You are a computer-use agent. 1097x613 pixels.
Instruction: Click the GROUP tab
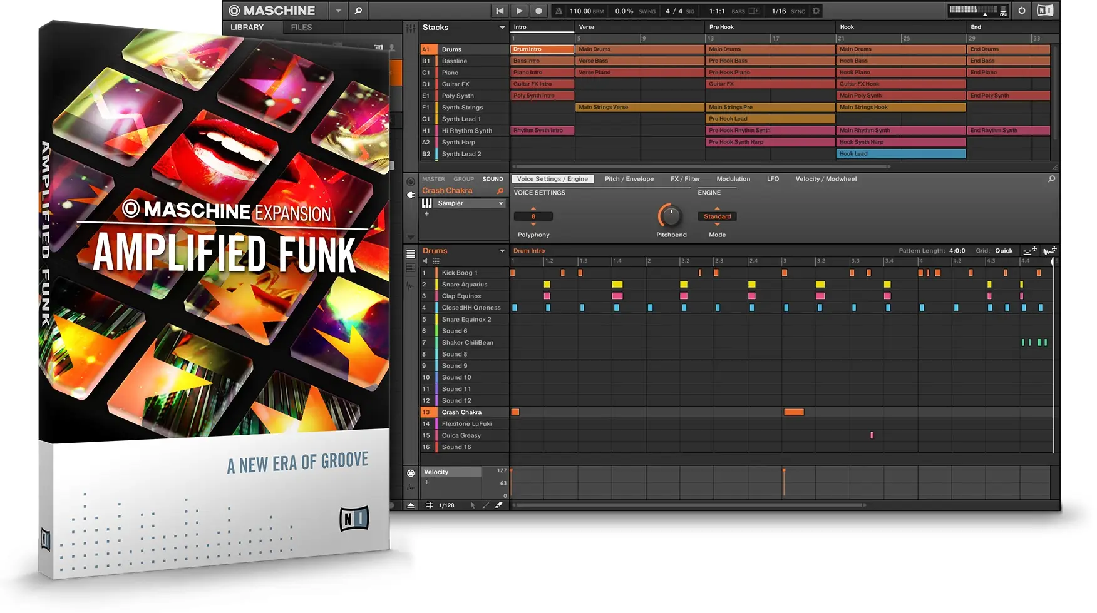(x=464, y=179)
